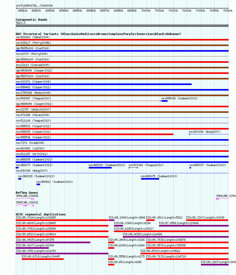
Task: Click the DGV Structural Variants track title
Action: (x=98, y=34)
